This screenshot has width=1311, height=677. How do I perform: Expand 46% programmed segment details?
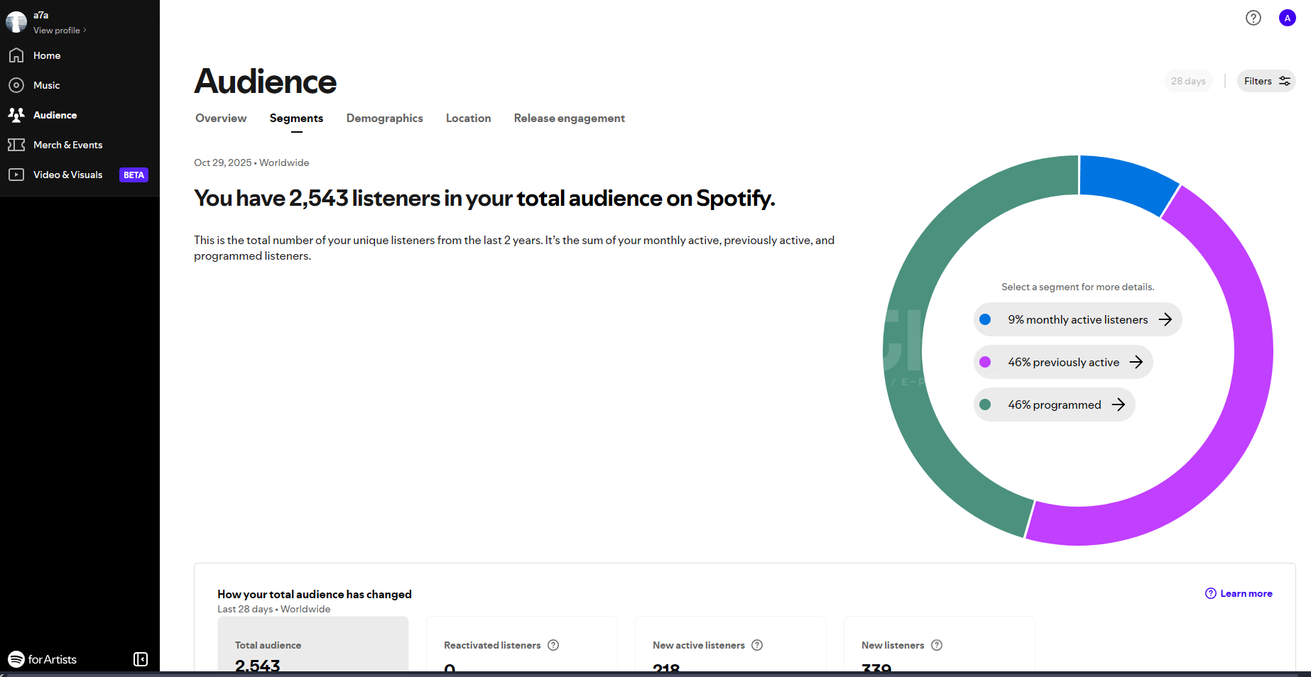point(1054,404)
